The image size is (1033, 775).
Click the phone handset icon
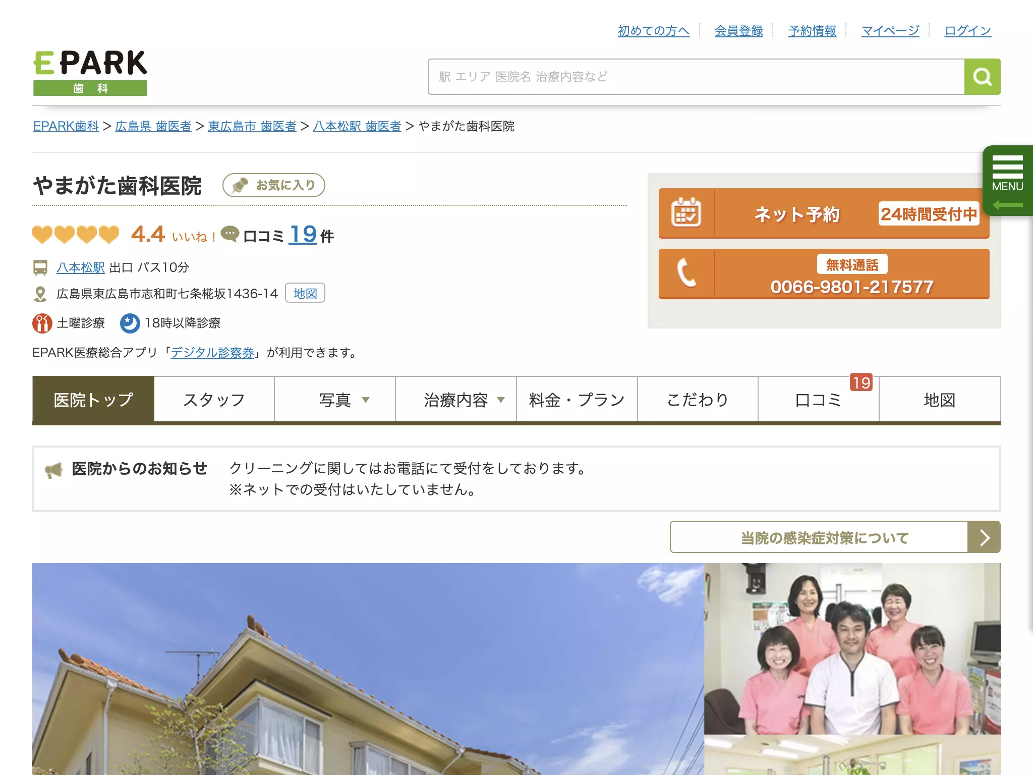[x=686, y=272]
